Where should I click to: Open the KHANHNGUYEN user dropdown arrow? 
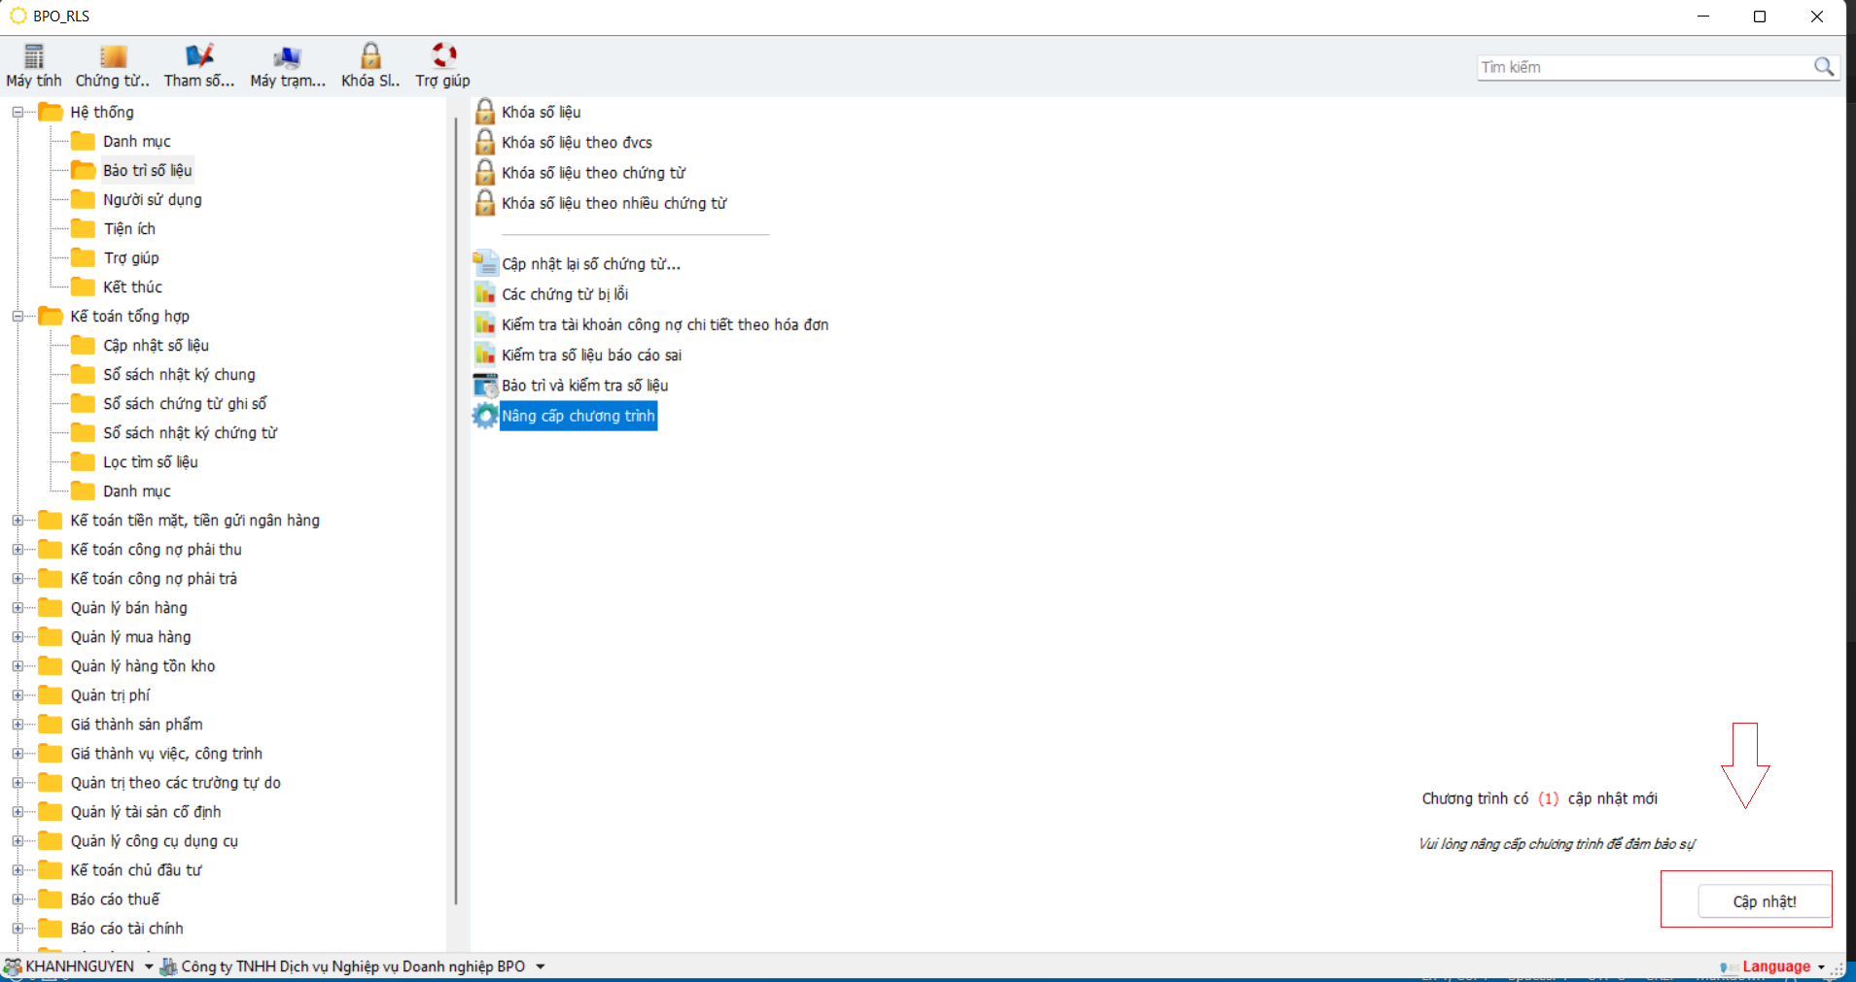click(x=149, y=966)
